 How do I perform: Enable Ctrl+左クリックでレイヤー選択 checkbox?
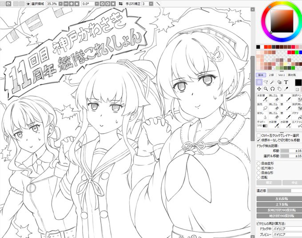(x=258, y=135)
